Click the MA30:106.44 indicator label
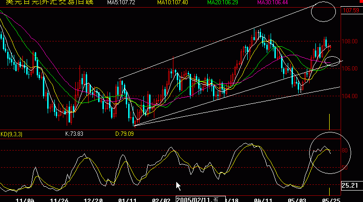This screenshot has width=363, height=202. click(x=272, y=2)
